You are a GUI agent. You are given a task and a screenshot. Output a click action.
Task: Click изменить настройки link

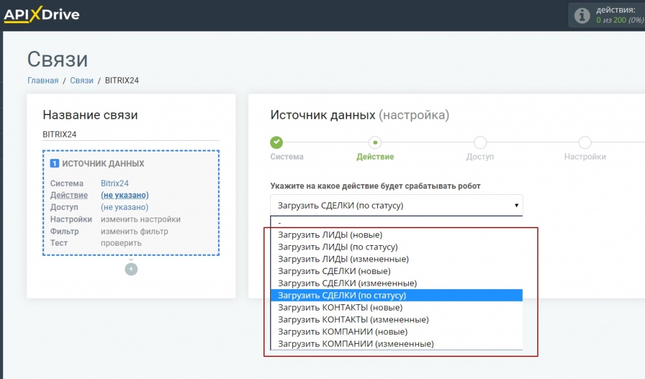pos(140,219)
